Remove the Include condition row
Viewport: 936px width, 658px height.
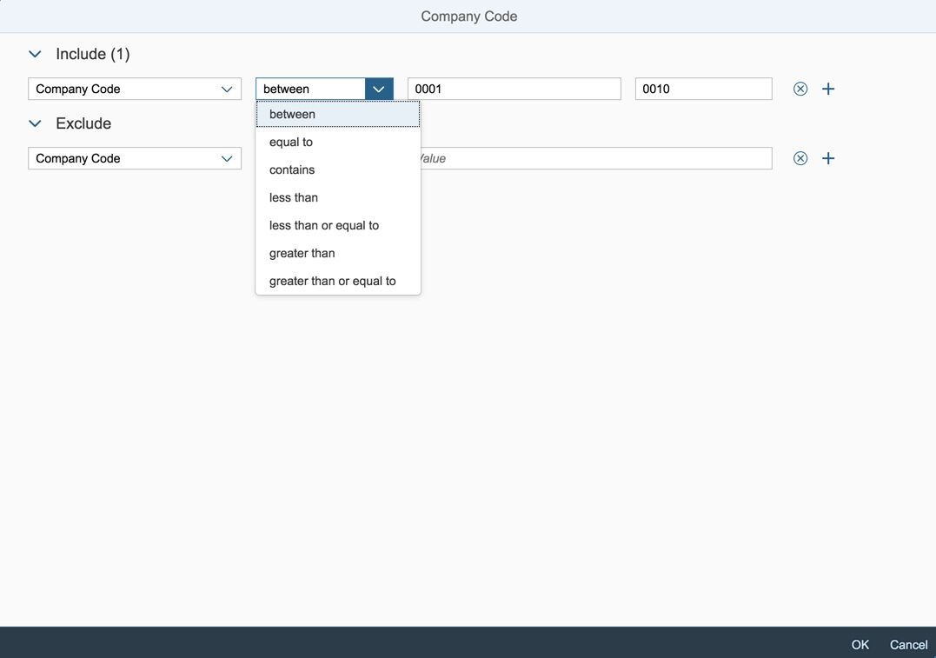tap(800, 89)
